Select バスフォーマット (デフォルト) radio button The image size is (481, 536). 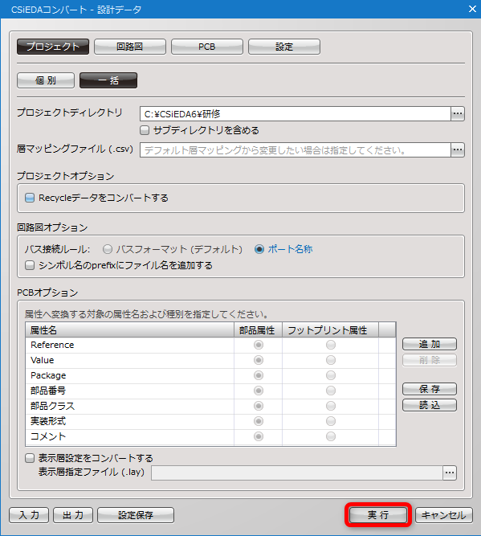point(108,249)
